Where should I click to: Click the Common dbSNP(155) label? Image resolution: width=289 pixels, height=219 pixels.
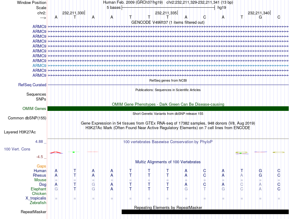tap(27, 118)
